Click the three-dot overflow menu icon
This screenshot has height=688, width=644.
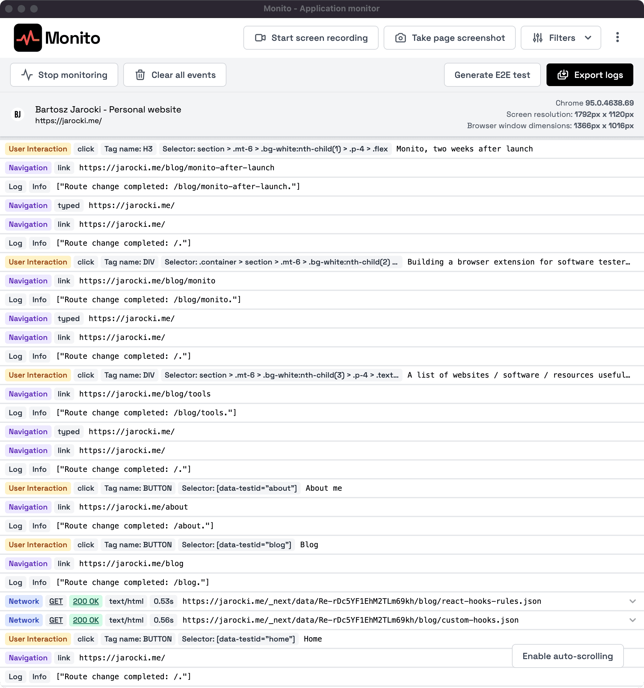point(618,37)
